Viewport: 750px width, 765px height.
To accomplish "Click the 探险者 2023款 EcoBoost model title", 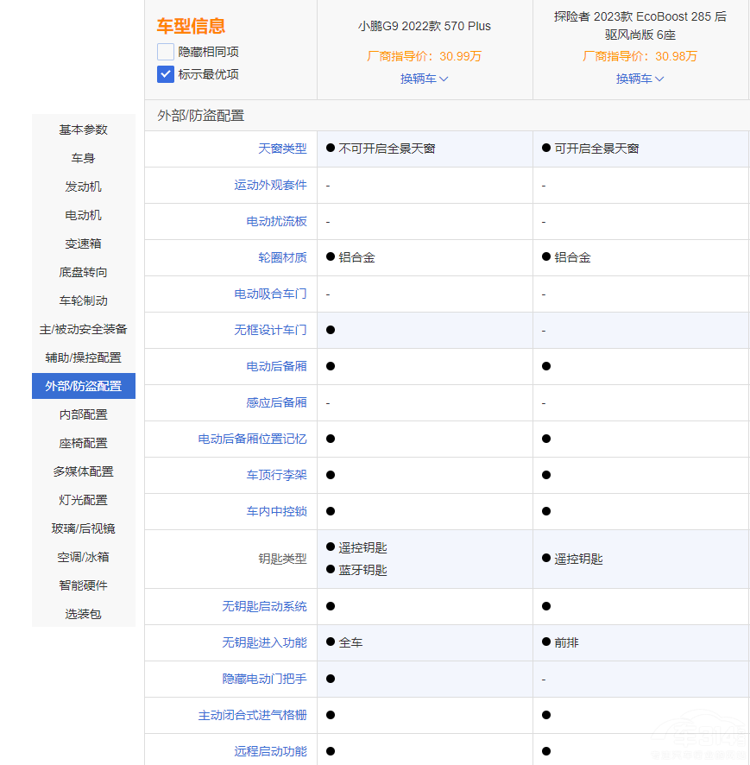I will pyautogui.click(x=640, y=26).
